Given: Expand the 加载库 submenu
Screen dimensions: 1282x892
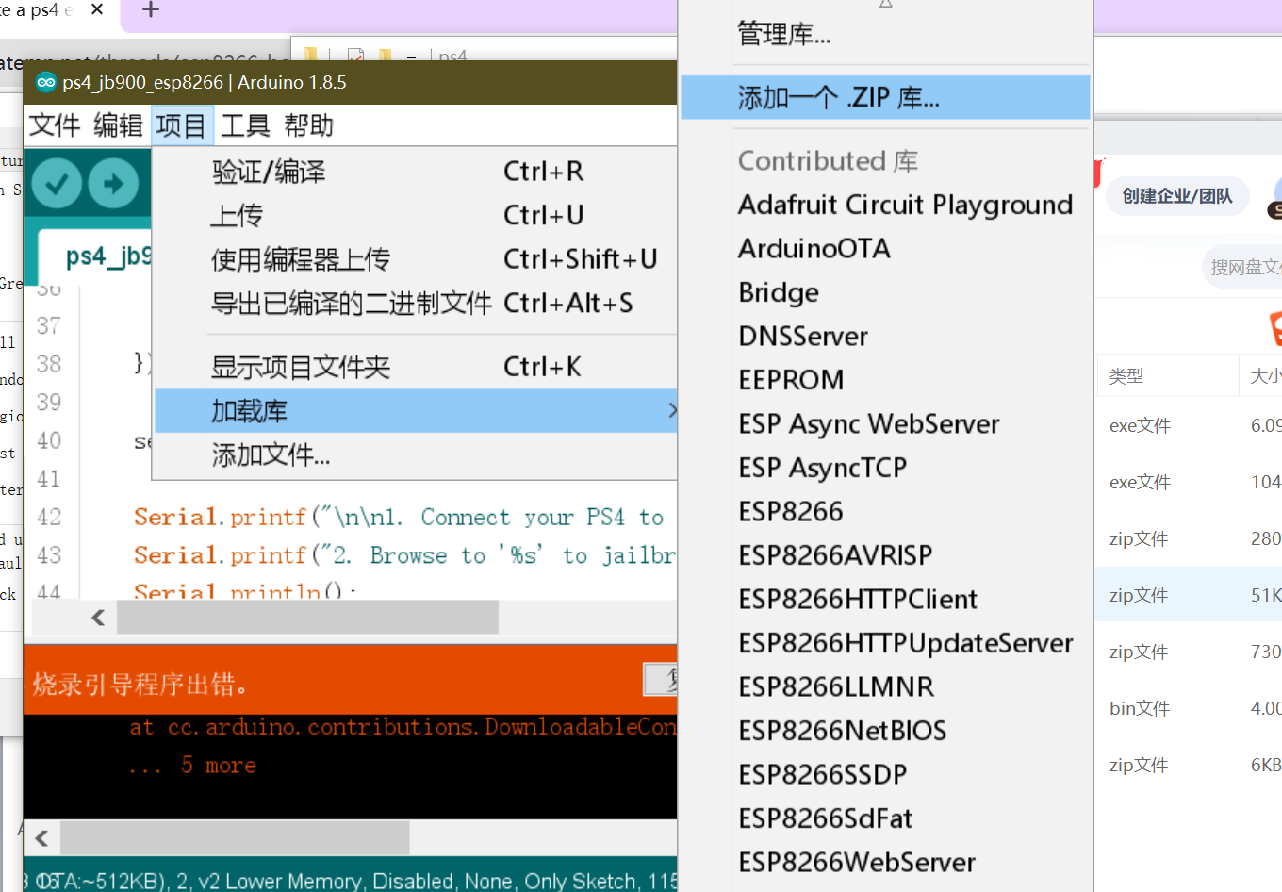Looking at the screenshot, I should [x=415, y=411].
